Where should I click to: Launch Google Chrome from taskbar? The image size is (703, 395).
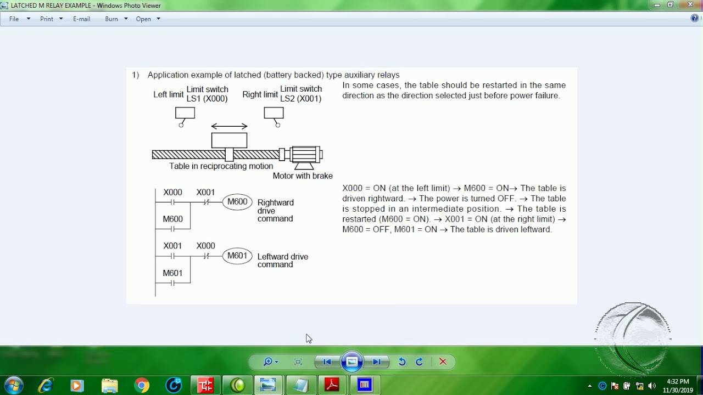142,386
